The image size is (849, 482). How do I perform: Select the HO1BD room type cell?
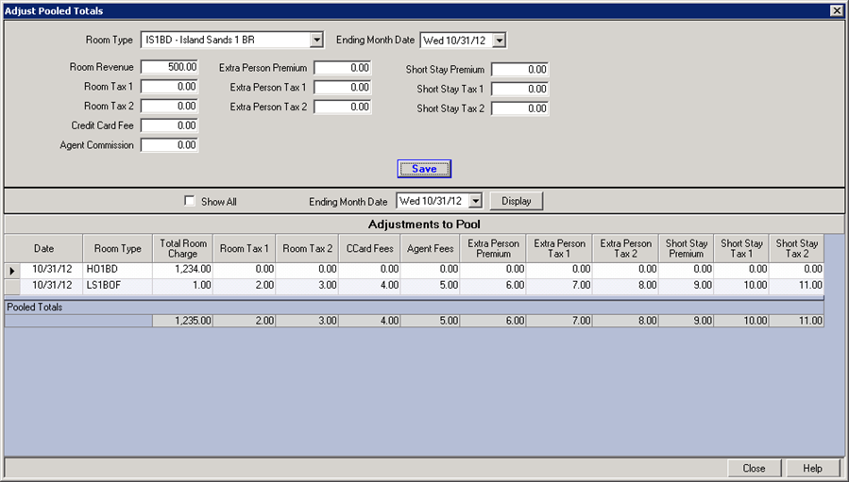point(117,270)
